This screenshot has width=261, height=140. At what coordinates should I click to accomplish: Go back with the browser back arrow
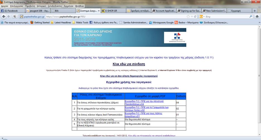click(x=4, y=17)
